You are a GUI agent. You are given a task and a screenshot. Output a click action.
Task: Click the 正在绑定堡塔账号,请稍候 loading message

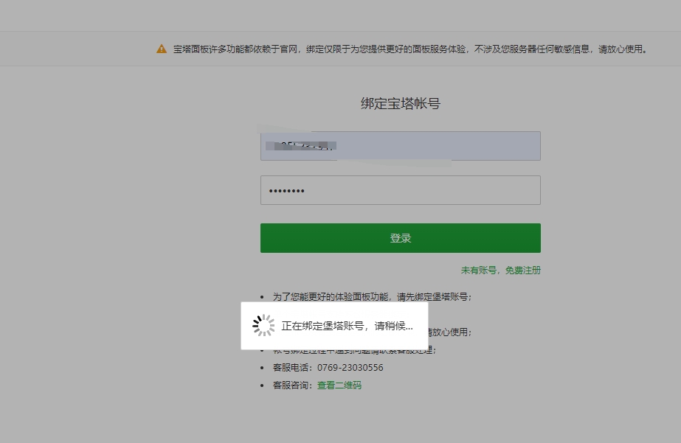347,326
